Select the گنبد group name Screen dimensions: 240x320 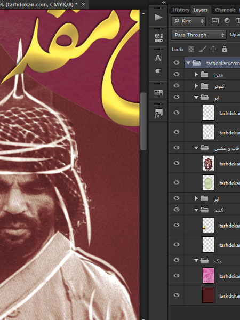click(219, 210)
